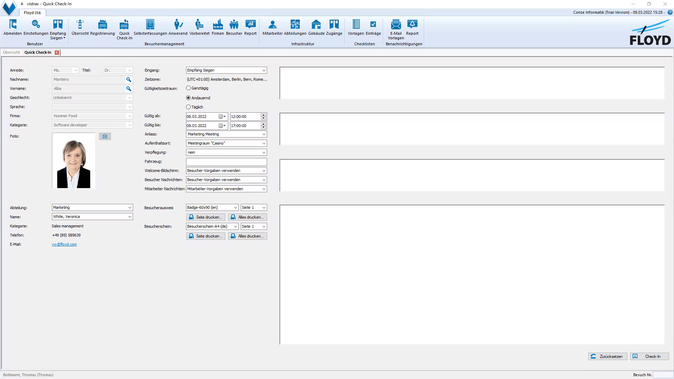Close the Quick Check-In tab
Image resolution: width=674 pixels, height=379 pixels.
[x=57, y=52]
